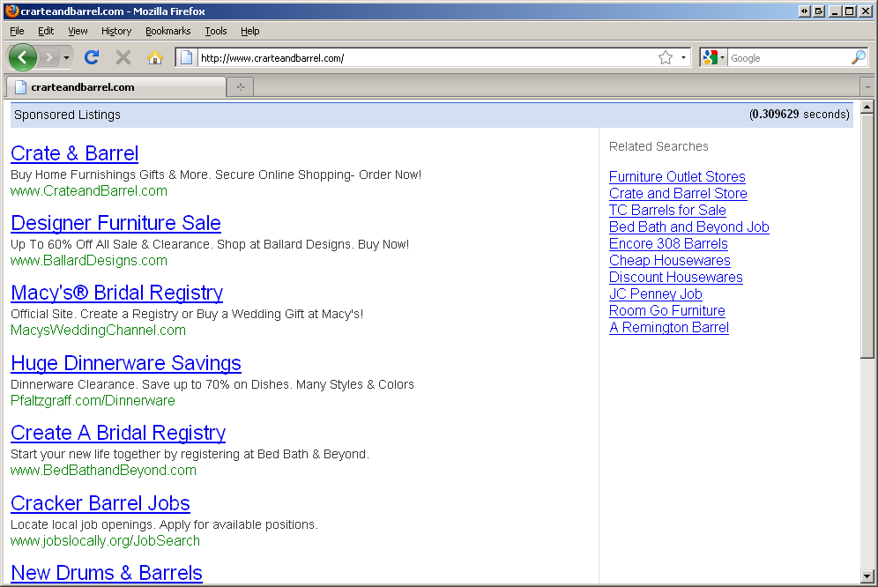Open Furniture Outlet Stores related search
The image size is (878, 587).
pos(677,176)
